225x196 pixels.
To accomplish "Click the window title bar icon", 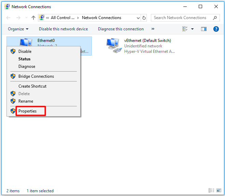I will (x=7, y=6).
